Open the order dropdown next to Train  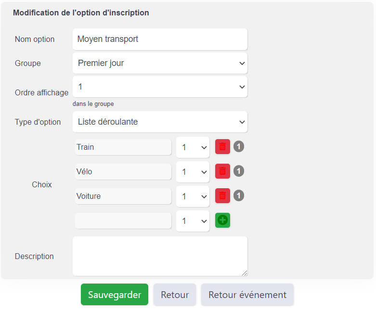193,147
